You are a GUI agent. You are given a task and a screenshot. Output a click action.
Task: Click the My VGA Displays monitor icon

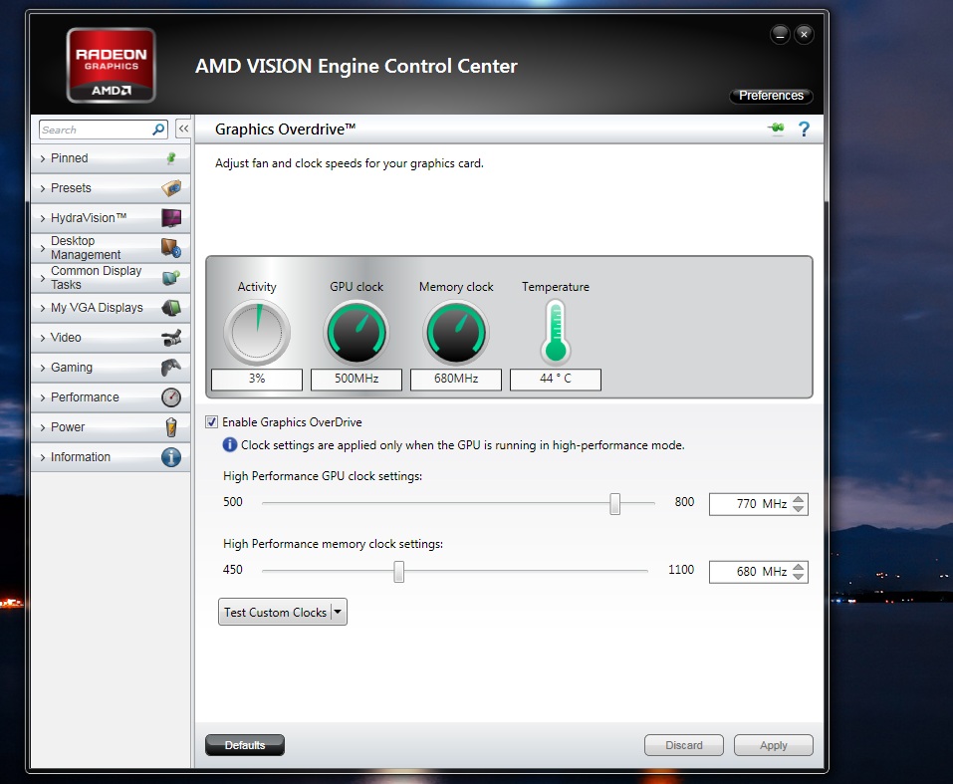(x=171, y=307)
